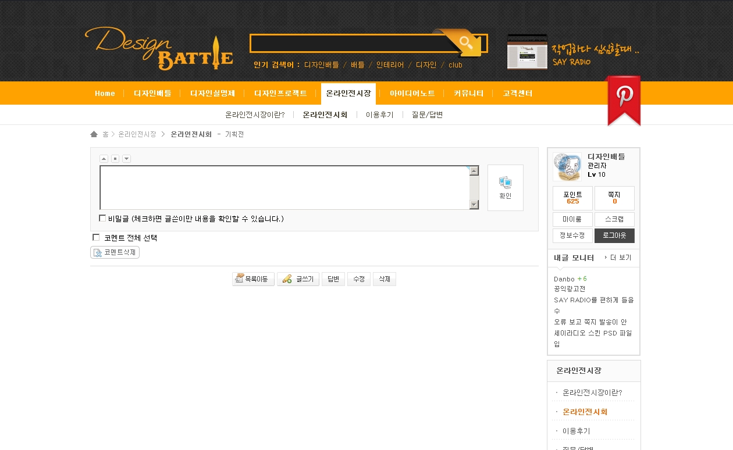Viewport: 733px width, 450px height.
Task: Open the 온라인전시장이란? submenu item
Action: 255,115
